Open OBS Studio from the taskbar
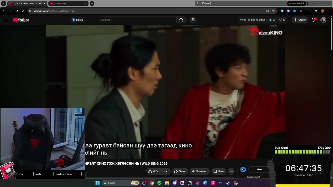The height and width of the screenshot is (187, 333). (144, 183)
